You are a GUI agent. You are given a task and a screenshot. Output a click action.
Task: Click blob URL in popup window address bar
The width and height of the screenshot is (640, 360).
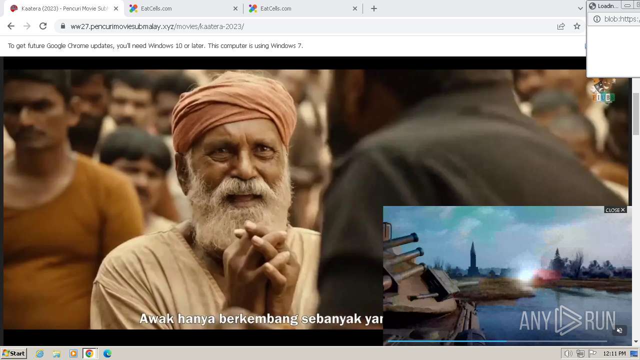(621, 19)
